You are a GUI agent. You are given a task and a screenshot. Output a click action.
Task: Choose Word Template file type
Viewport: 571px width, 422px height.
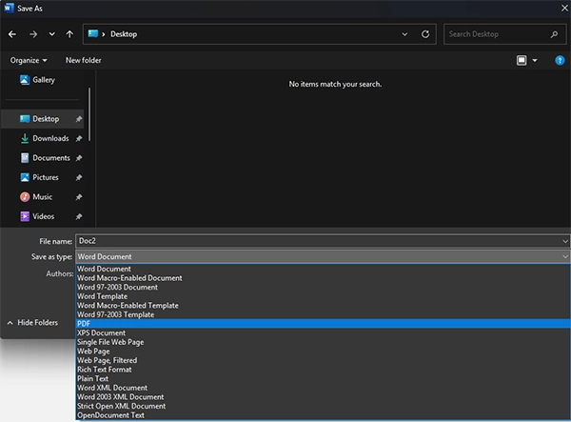(323, 296)
